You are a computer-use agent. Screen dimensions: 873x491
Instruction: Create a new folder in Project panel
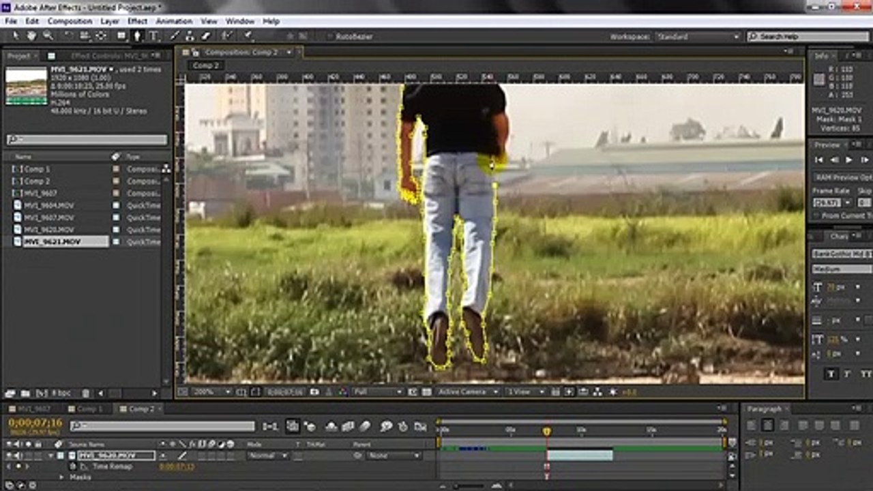point(25,393)
